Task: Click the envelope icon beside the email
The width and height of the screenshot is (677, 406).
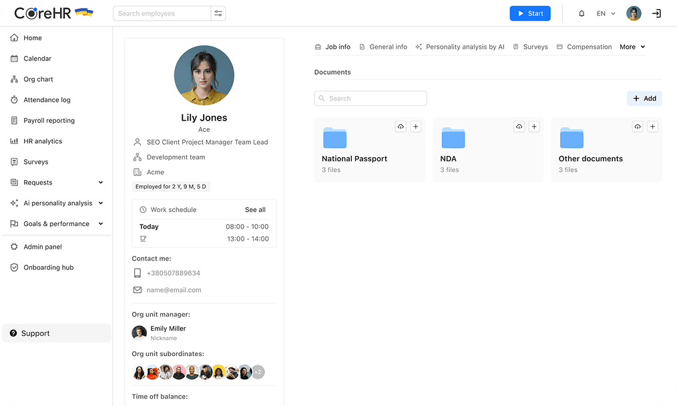Action: tap(138, 290)
